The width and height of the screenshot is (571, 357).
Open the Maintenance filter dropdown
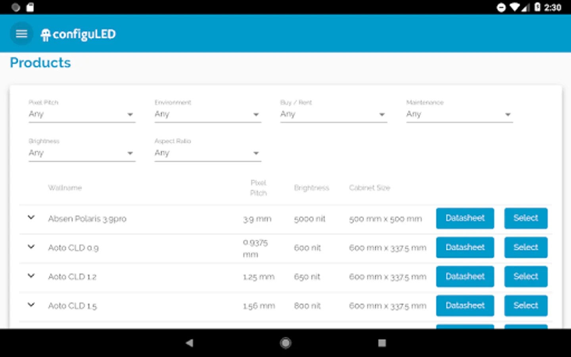pyautogui.click(x=460, y=114)
